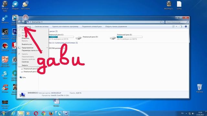Select Свойства in the dropdown menu
The image size is (207, 116).
click(x=25, y=62)
